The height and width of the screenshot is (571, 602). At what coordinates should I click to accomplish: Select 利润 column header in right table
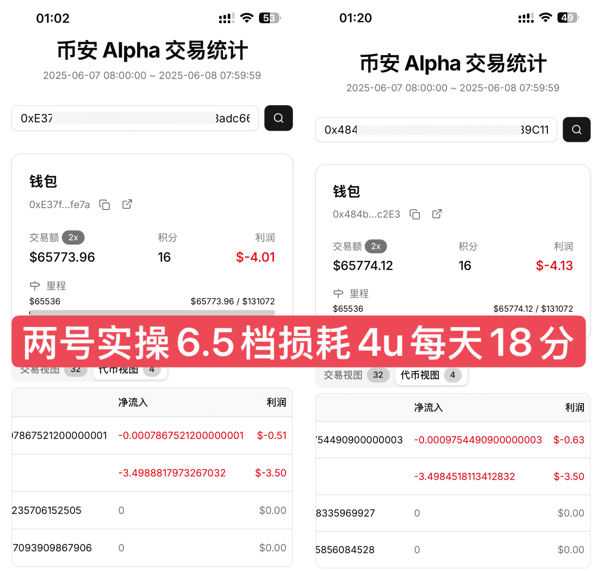pyautogui.click(x=575, y=407)
